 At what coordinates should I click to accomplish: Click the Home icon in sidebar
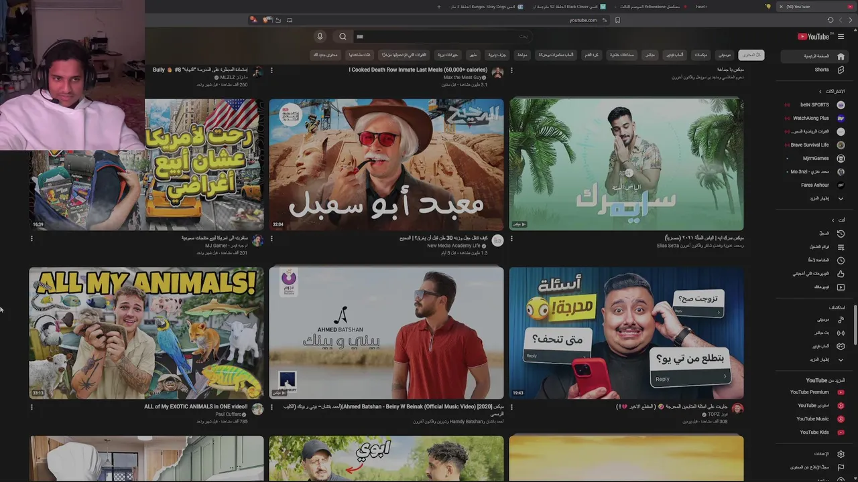coord(841,56)
